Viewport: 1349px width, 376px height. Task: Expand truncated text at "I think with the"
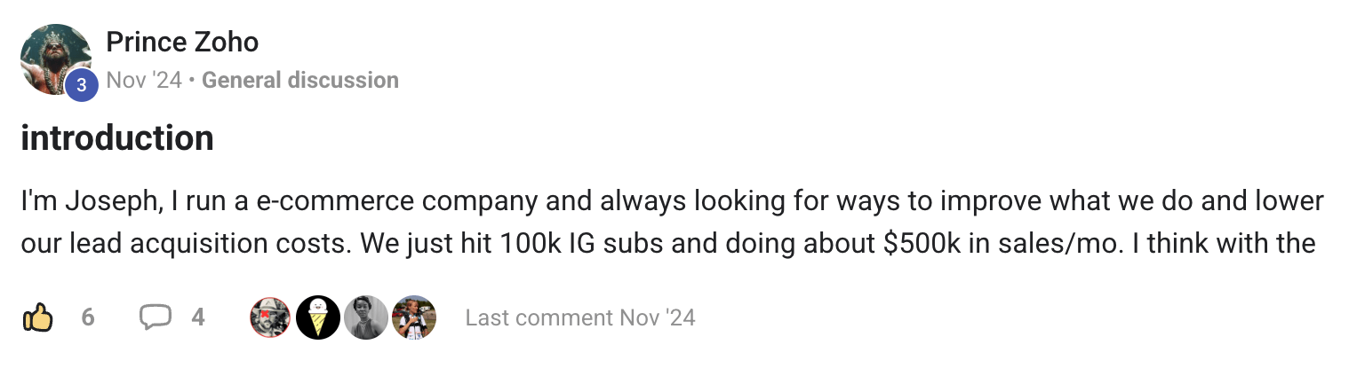1231,243
